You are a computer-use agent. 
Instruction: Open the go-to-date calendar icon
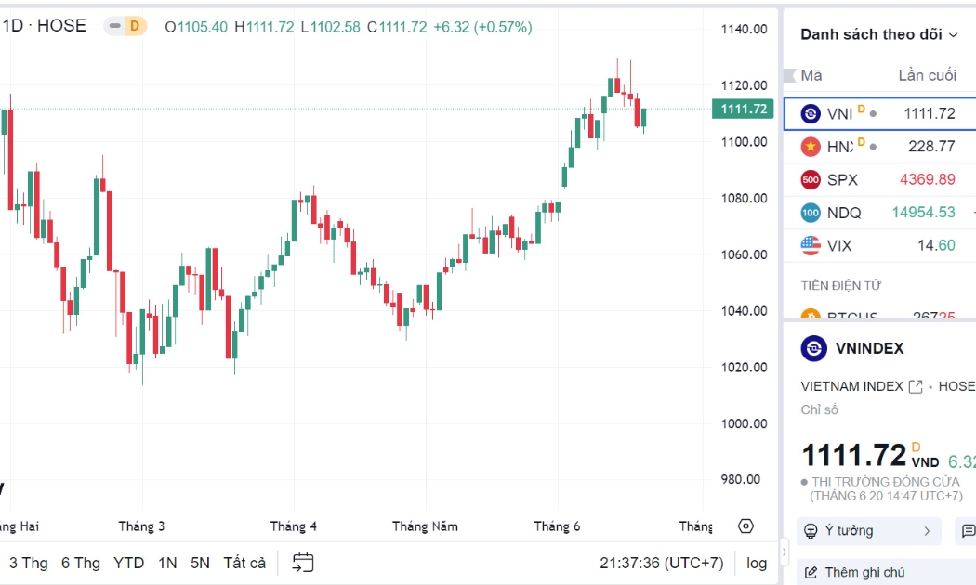[x=302, y=562]
